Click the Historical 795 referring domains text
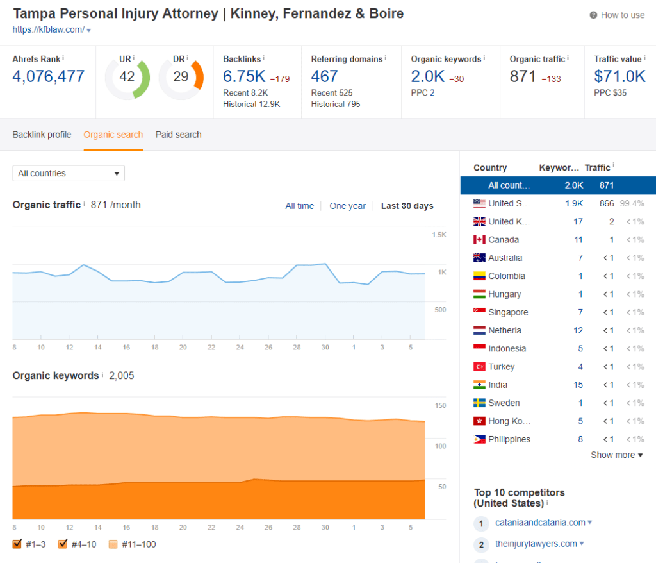The height and width of the screenshot is (563, 656). (x=336, y=104)
